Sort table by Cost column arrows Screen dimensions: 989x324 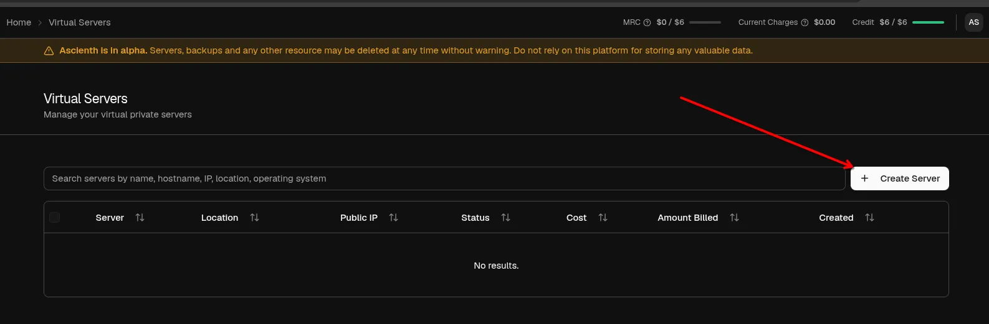(603, 218)
